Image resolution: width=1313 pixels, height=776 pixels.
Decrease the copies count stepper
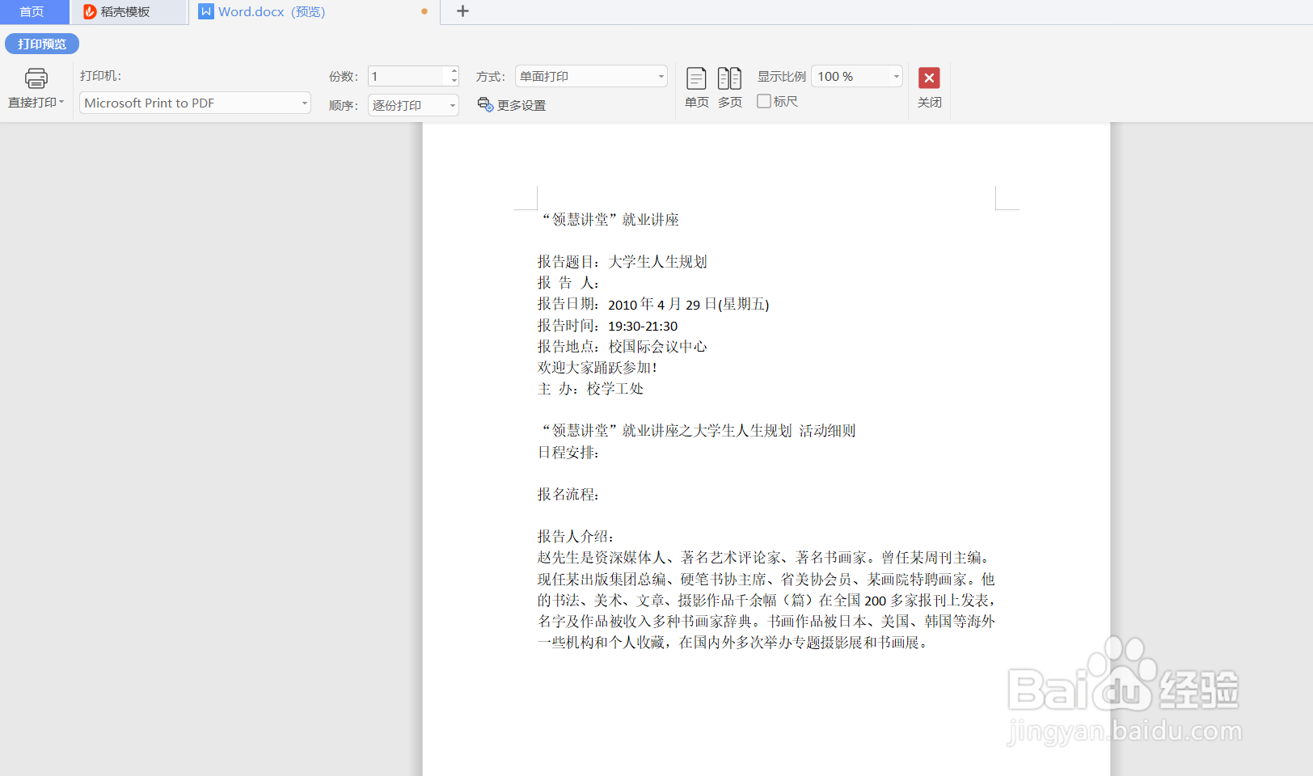pos(454,81)
